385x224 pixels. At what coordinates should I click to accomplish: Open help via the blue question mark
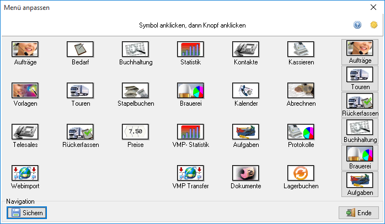(x=357, y=25)
